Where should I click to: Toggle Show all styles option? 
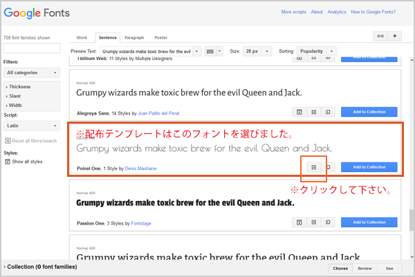click(x=24, y=162)
